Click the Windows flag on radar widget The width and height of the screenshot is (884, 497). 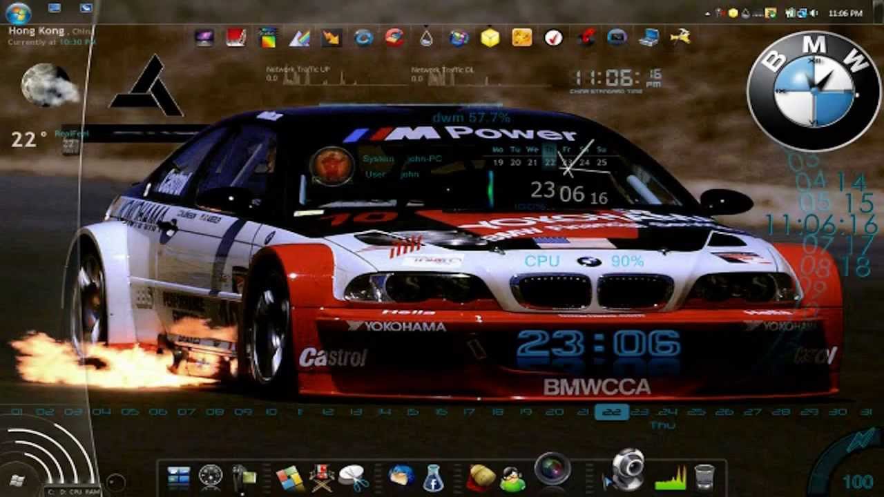tap(17, 479)
